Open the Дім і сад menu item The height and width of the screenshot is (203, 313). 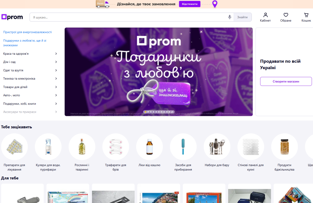(9, 62)
